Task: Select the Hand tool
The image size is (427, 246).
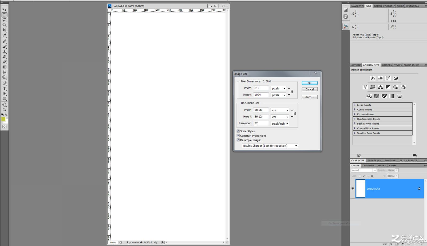Action: (5, 105)
